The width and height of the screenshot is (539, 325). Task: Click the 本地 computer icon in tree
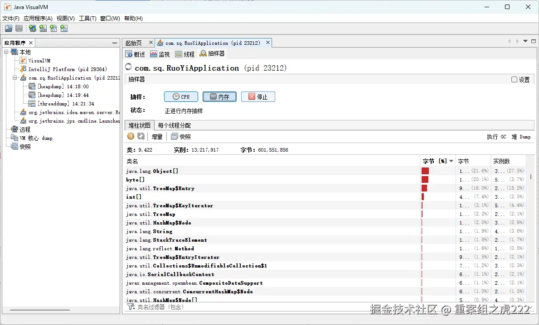tap(15, 52)
